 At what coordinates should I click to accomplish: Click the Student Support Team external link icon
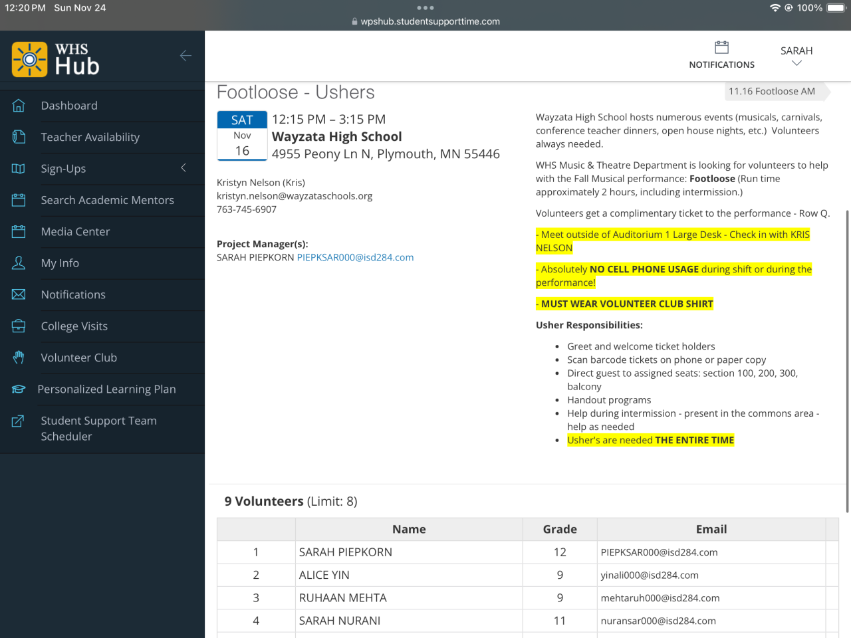19,421
